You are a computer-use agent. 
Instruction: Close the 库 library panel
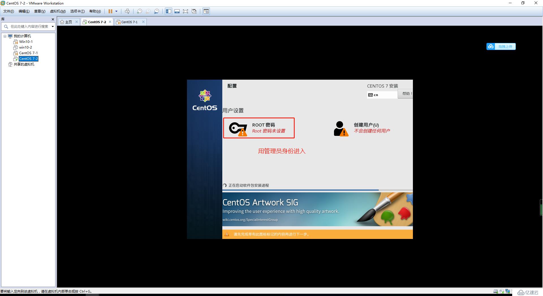click(53, 19)
